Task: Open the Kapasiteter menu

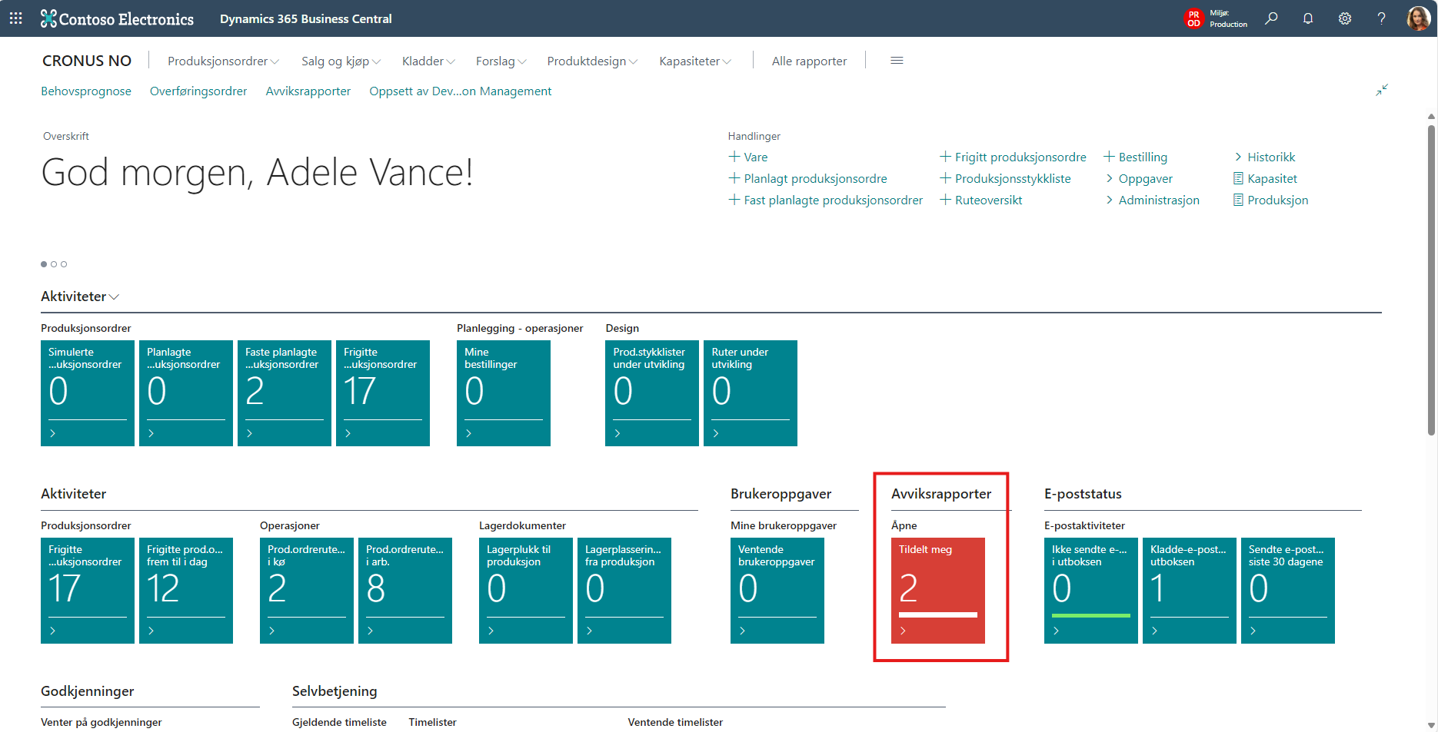Action: (694, 61)
